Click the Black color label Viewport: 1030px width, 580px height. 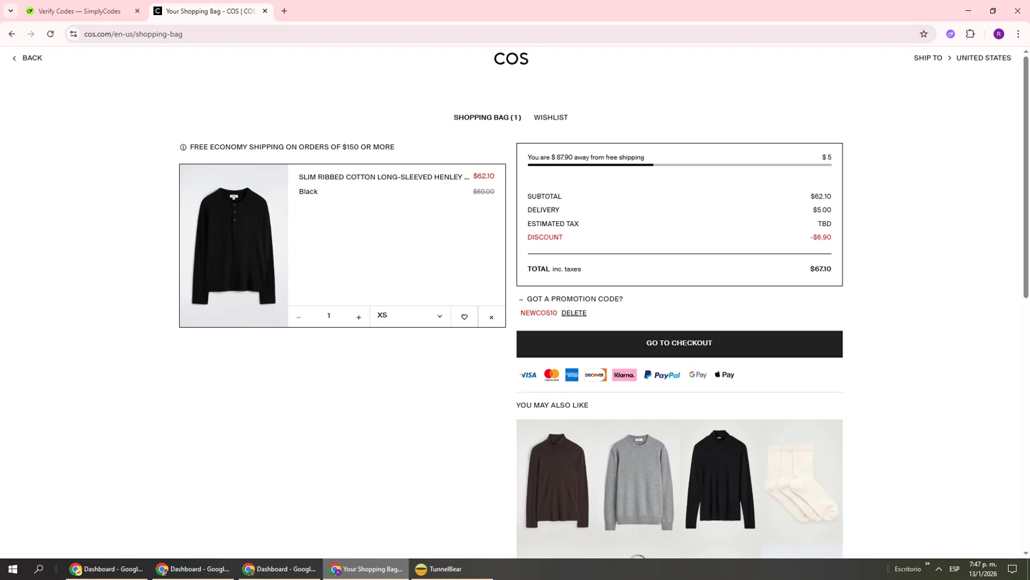308,192
